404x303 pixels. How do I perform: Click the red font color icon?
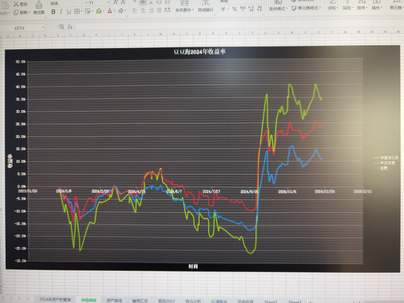pos(110,11)
